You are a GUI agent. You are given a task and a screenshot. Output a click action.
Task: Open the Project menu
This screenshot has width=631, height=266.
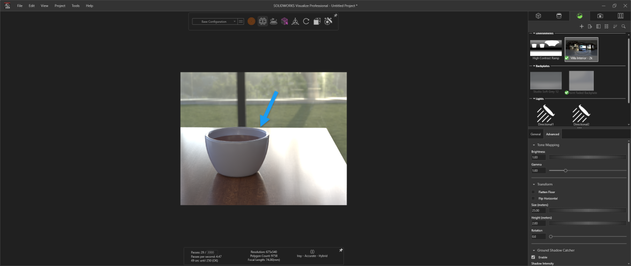coord(60,6)
